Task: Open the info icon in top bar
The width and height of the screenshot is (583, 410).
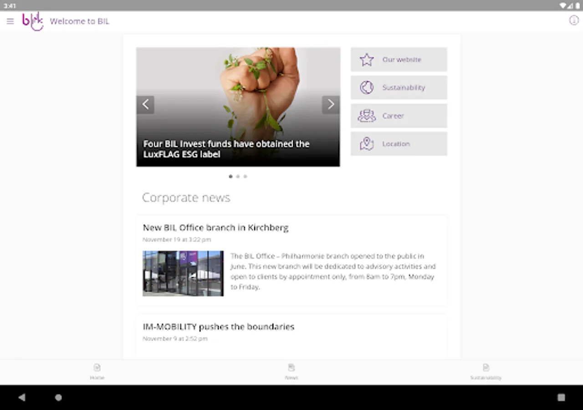Action: (574, 20)
